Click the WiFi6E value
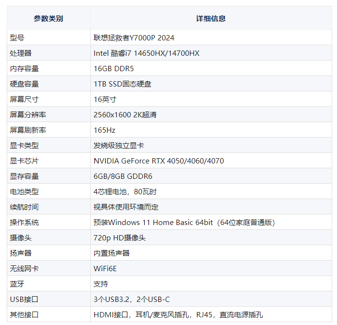 [105, 268]
